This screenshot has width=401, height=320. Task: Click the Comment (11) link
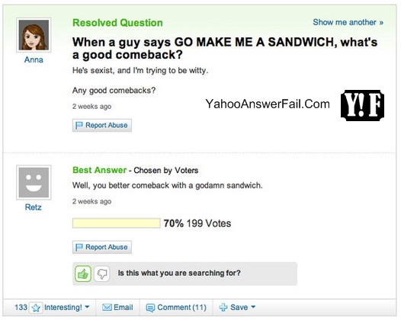point(182,307)
